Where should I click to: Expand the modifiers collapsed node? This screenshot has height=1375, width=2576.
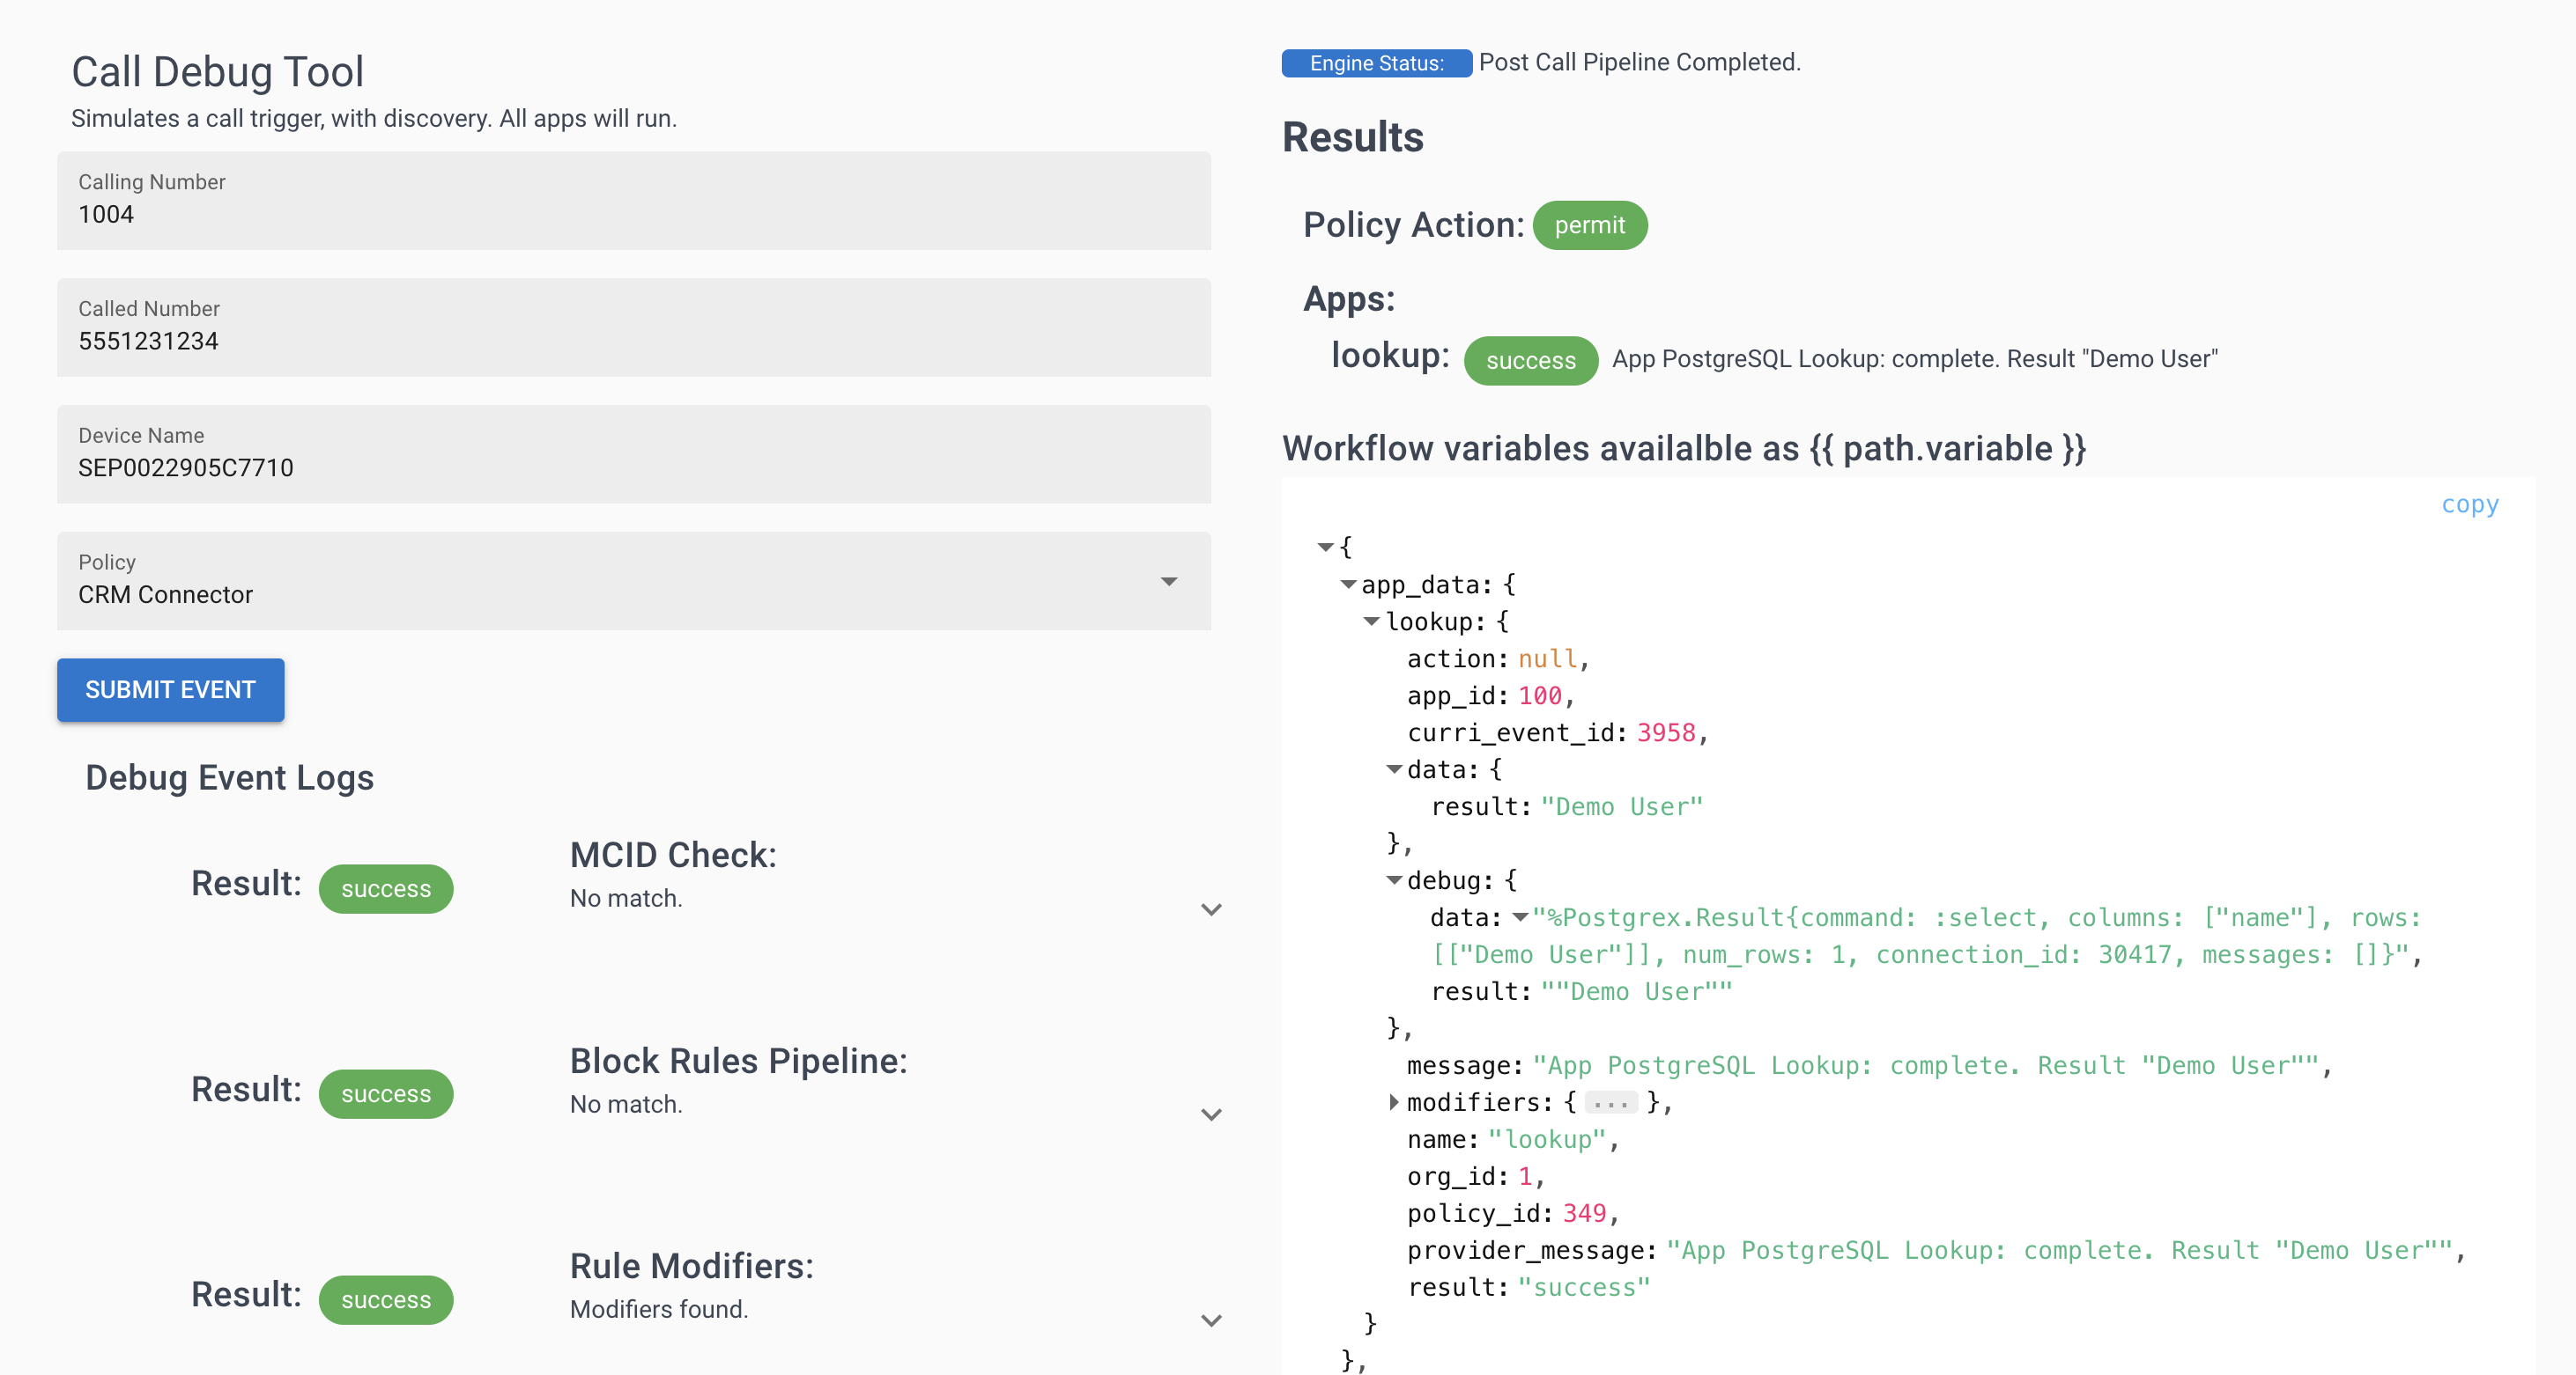point(1394,1102)
